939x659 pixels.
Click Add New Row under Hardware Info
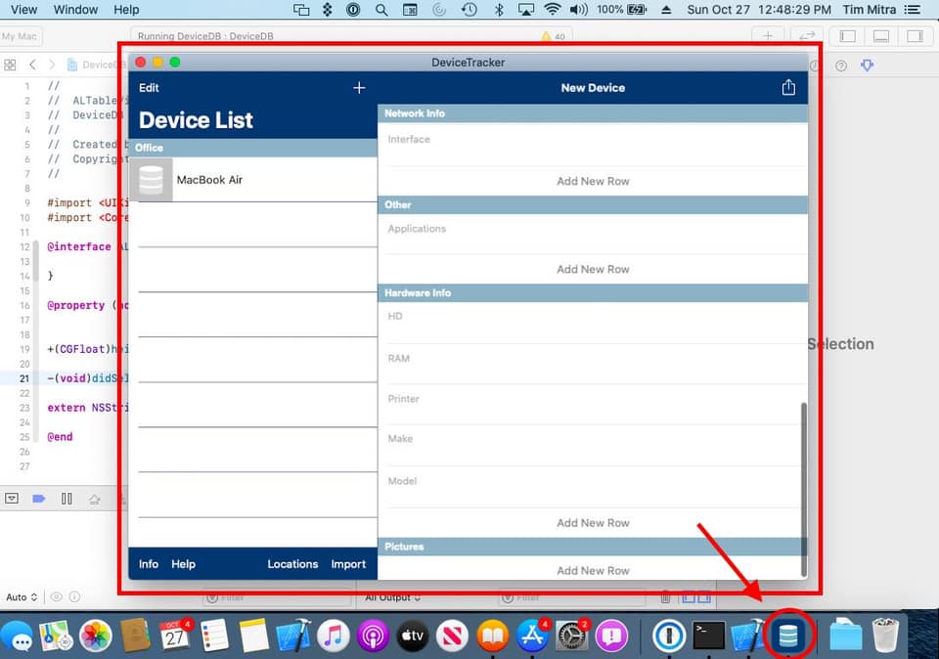point(593,523)
